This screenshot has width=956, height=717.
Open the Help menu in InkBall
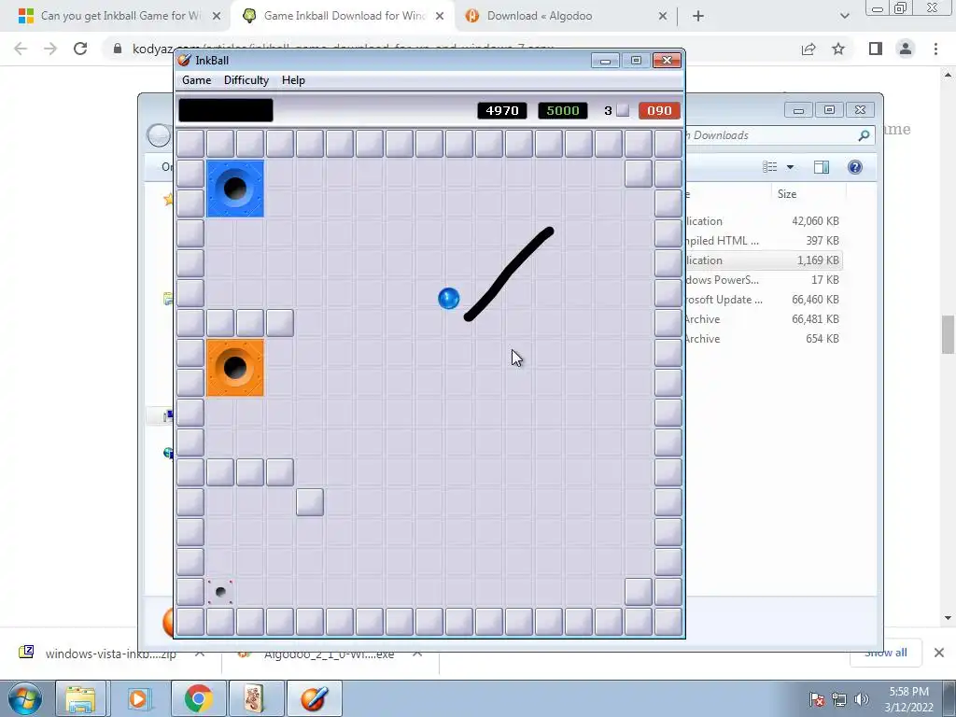[x=293, y=80]
